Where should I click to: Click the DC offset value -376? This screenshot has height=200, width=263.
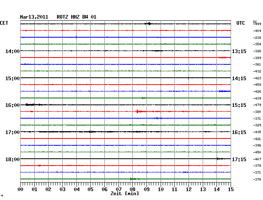pyautogui.click(x=257, y=179)
